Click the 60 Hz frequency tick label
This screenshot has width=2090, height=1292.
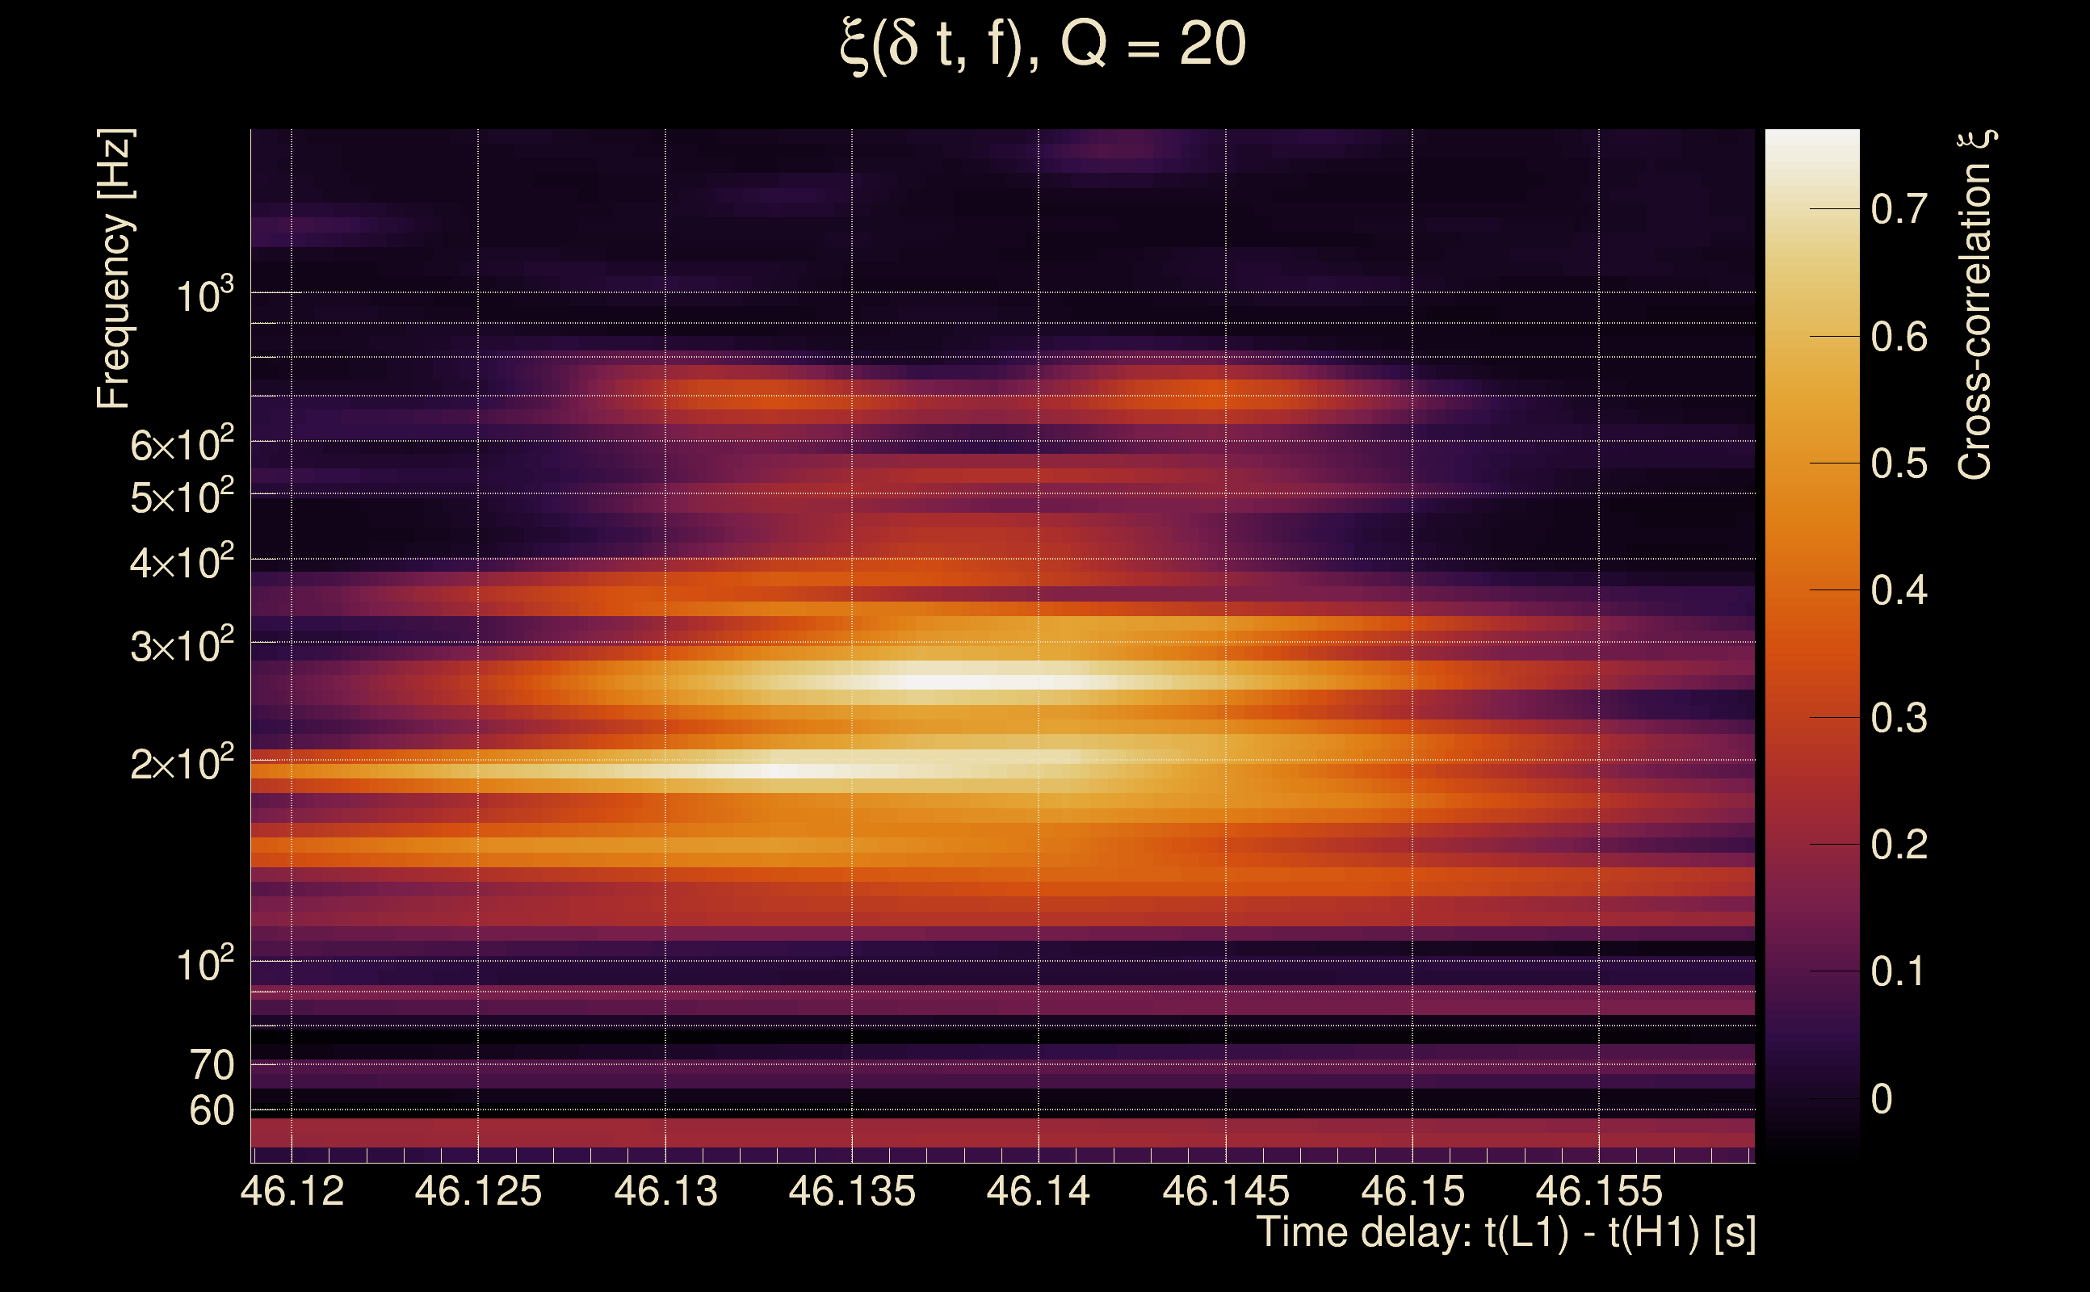(x=211, y=1111)
